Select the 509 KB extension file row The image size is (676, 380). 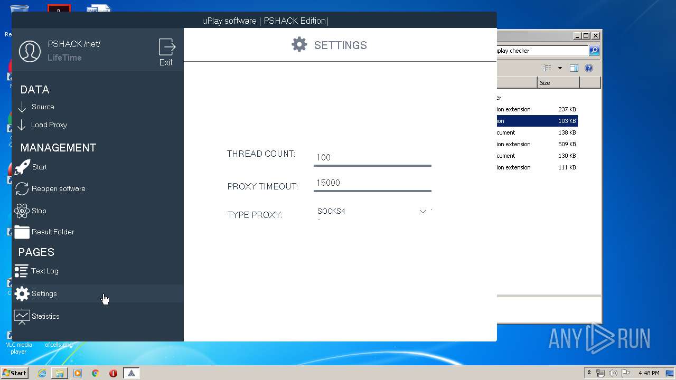[x=537, y=144]
